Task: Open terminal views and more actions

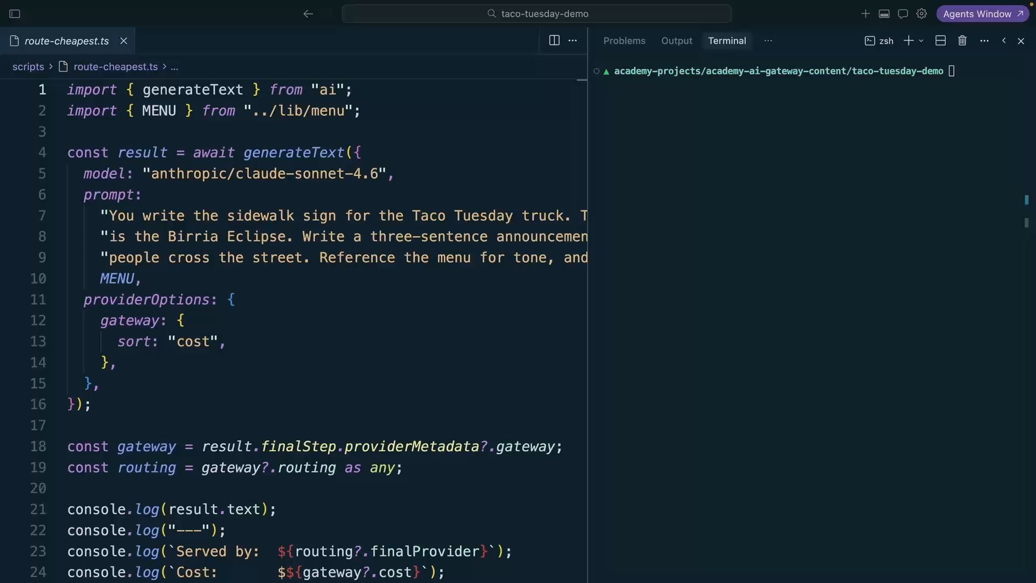Action: tap(984, 41)
